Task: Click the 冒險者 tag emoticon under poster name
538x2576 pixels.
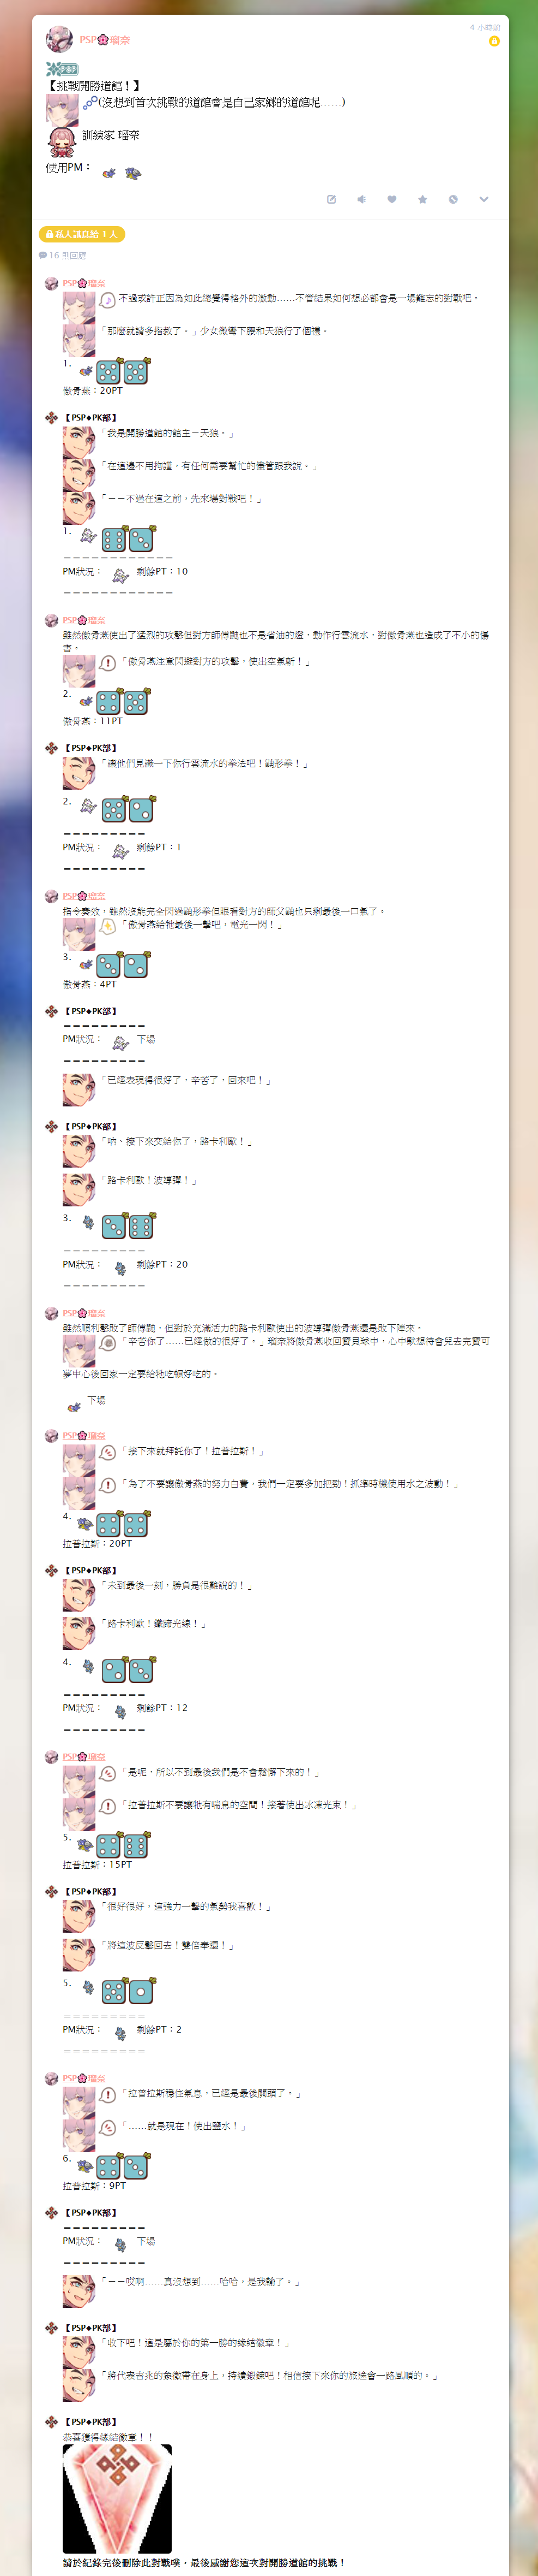Action: (62, 69)
